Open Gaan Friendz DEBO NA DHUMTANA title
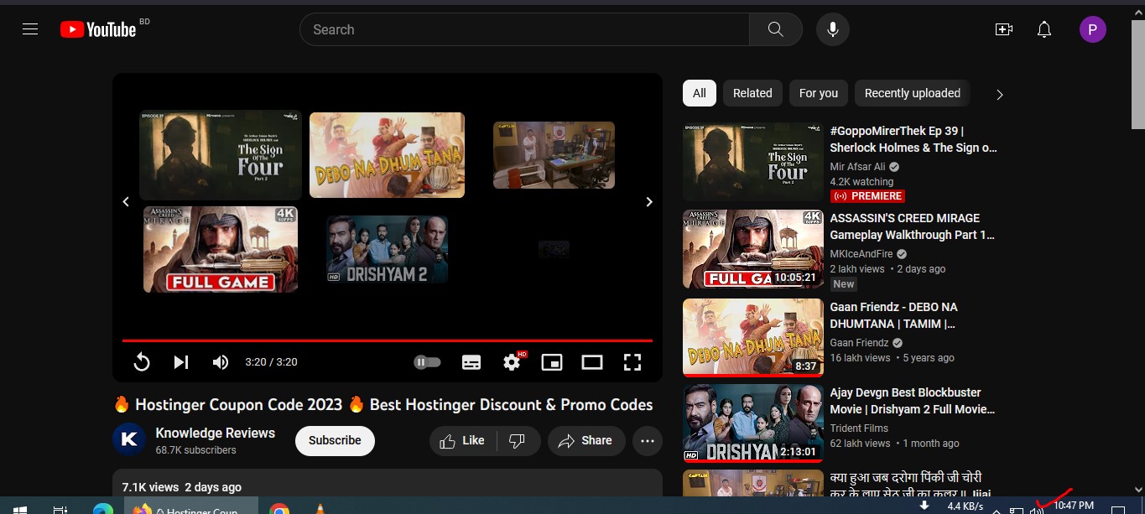The width and height of the screenshot is (1145, 514). pyautogui.click(x=894, y=315)
